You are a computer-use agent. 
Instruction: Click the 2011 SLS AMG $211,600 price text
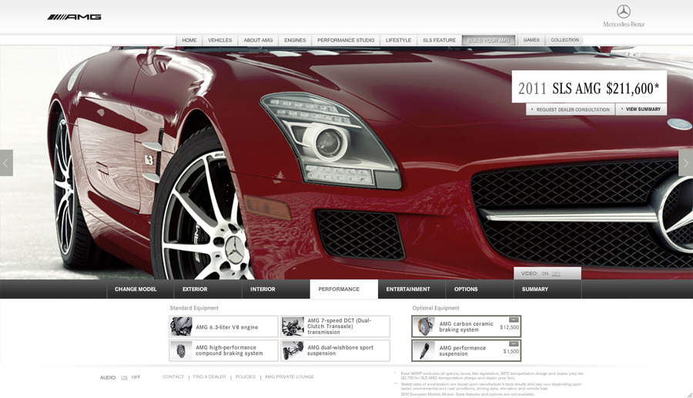[589, 89]
